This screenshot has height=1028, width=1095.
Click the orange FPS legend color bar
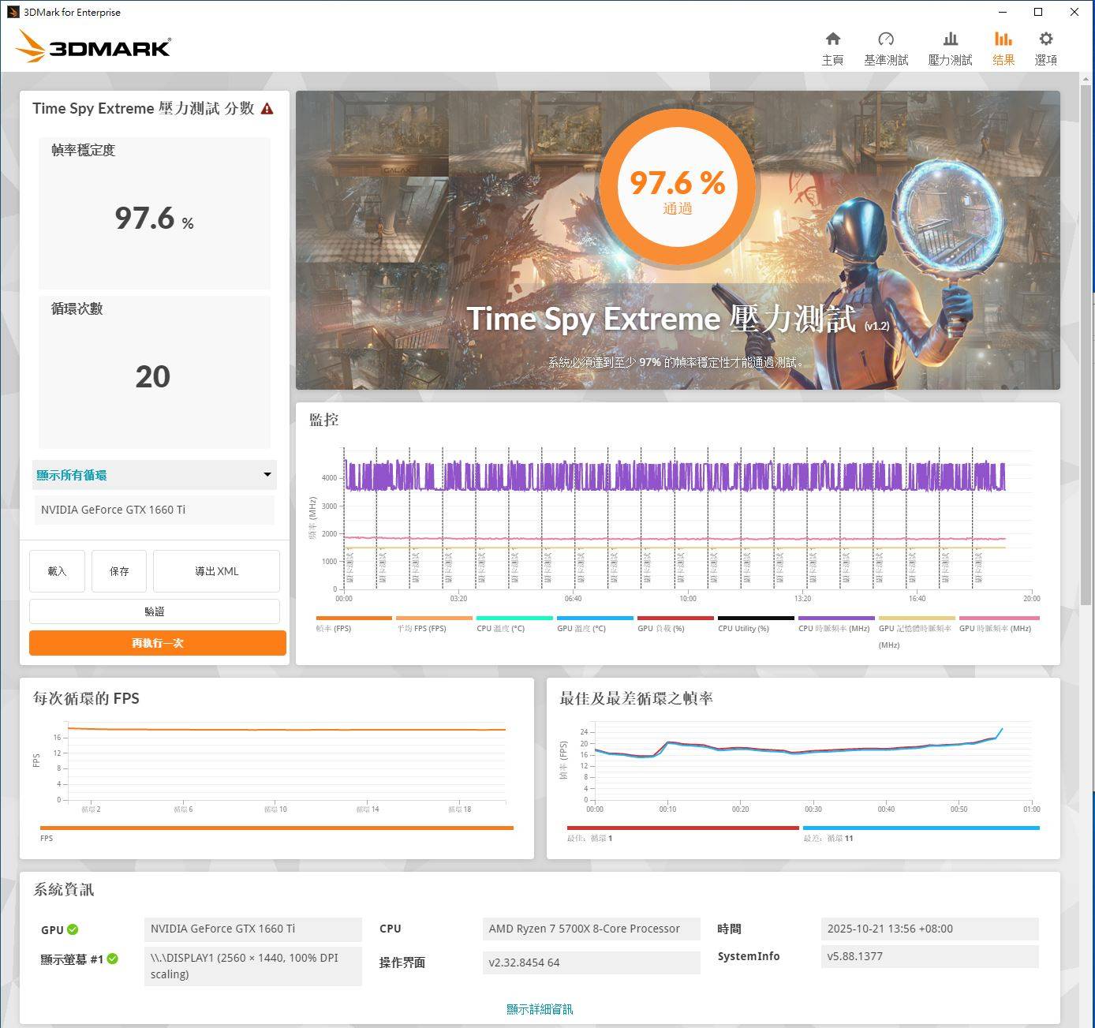pos(276,828)
